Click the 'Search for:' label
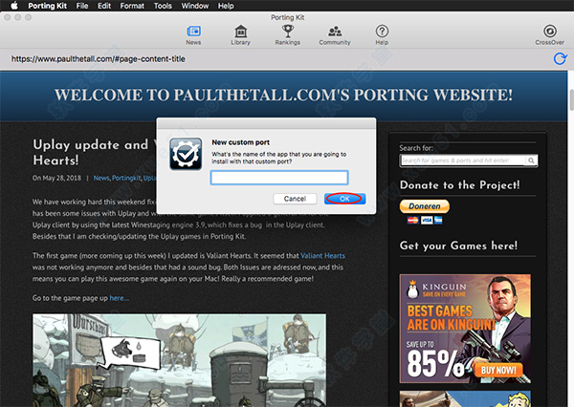This screenshot has height=407, width=574. pos(416,148)
